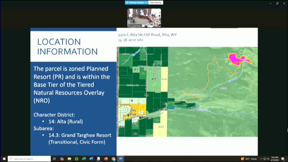Expand the Sharing Desktop dropdown arrow

point(146,3)
